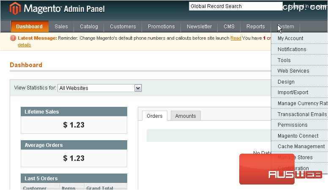Open the System menu
The image size is (328, 190).
pyautogui.click(x=286, y=27)
